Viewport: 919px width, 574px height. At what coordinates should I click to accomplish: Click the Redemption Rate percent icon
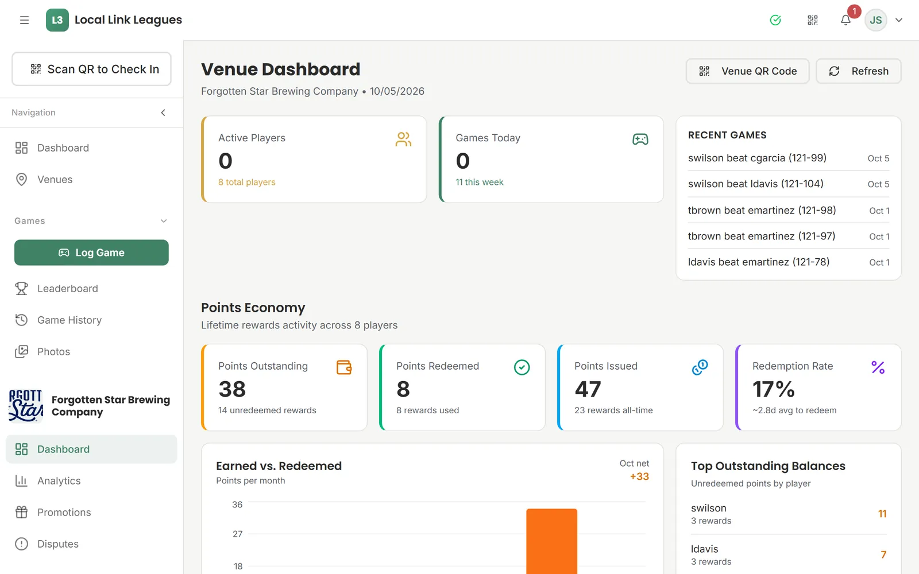[878, 367]
